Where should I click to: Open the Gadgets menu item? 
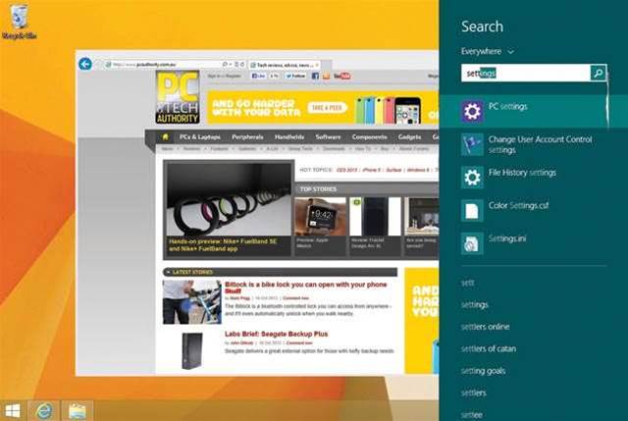409,137
